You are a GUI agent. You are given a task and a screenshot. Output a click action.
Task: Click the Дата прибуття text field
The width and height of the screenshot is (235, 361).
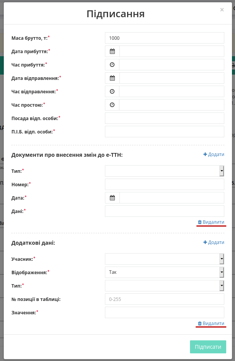point(172,51)
